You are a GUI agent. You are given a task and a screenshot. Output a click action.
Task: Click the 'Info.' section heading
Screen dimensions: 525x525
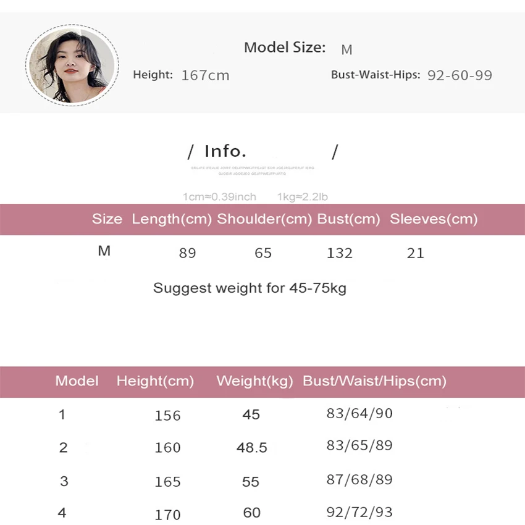225,151
